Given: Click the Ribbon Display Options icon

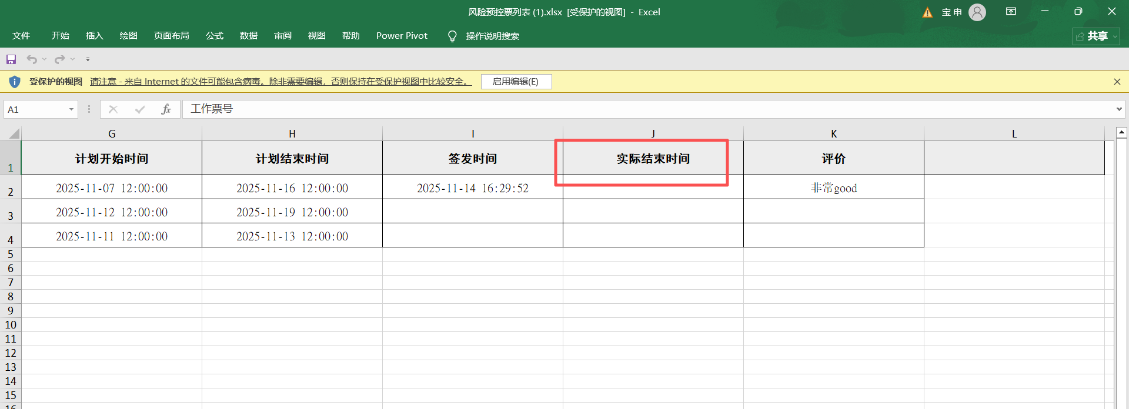Looking at the screenshot, I should [x=1011, y=12].
